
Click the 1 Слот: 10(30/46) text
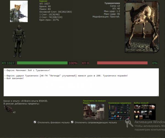pyautogui.click(x=50, y=15)
